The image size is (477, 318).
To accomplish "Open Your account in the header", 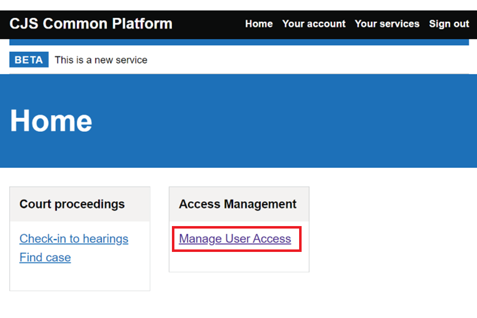I will 314,24.
